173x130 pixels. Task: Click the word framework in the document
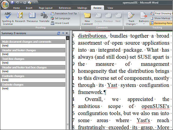coord(90,92)
